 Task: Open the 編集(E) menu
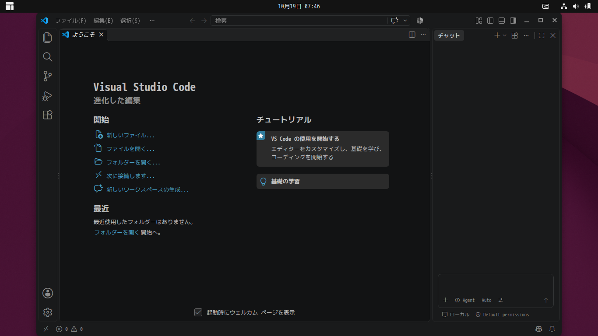[103, 21]
